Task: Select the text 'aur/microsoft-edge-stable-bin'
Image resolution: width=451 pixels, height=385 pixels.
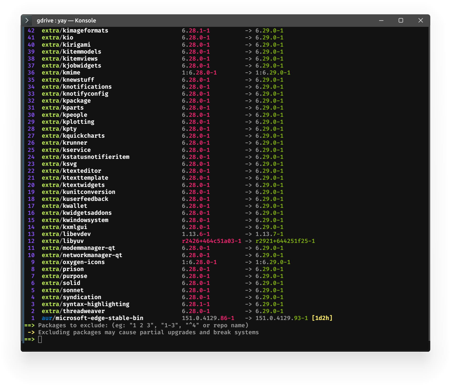Action: 93,318
